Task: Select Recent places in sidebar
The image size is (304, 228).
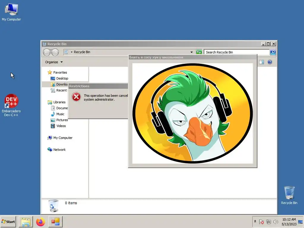Action: [x=59, y=90]
